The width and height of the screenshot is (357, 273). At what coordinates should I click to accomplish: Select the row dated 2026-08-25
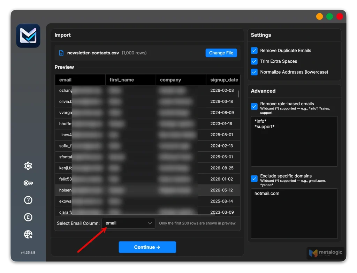pos(147,168)
